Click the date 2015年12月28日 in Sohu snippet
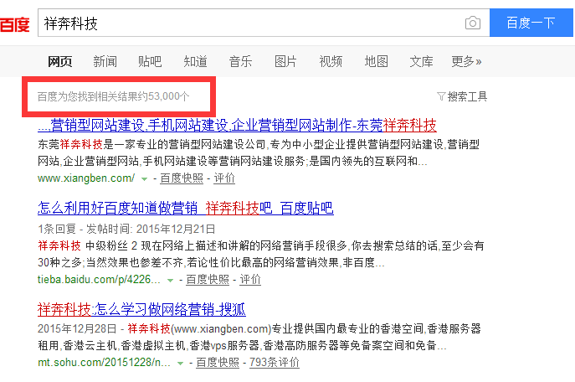 tap(77, 328)
